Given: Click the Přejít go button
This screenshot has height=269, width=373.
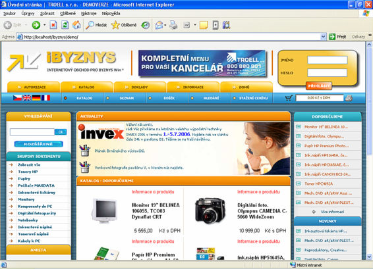Looking at the screenshot, I should pyautogui.click(x=337, y=37).
